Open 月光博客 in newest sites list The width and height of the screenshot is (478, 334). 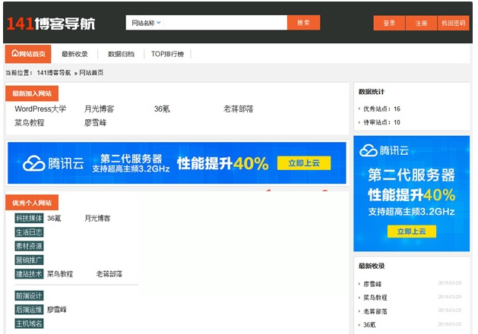point(99,109)
